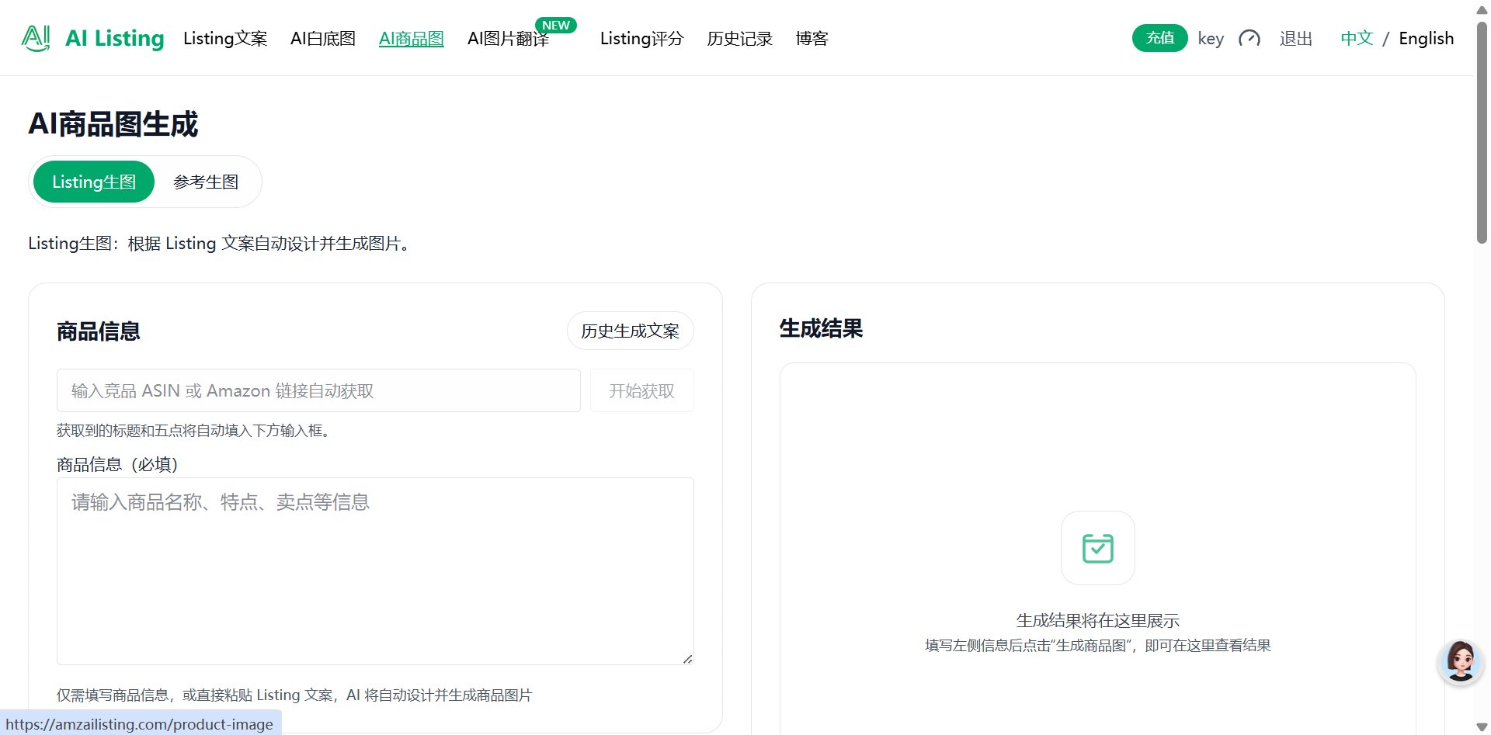1491x735 pixels.
Task: Open Listing评分 in the navigation
Action: 641,38
